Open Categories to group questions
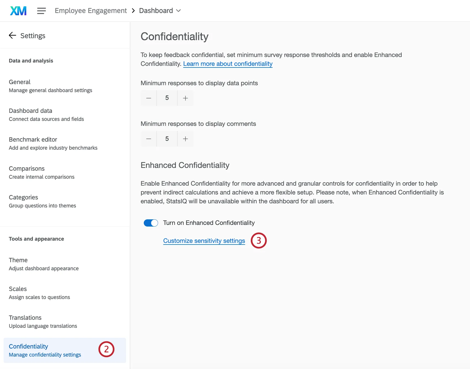 coord(23,197)
